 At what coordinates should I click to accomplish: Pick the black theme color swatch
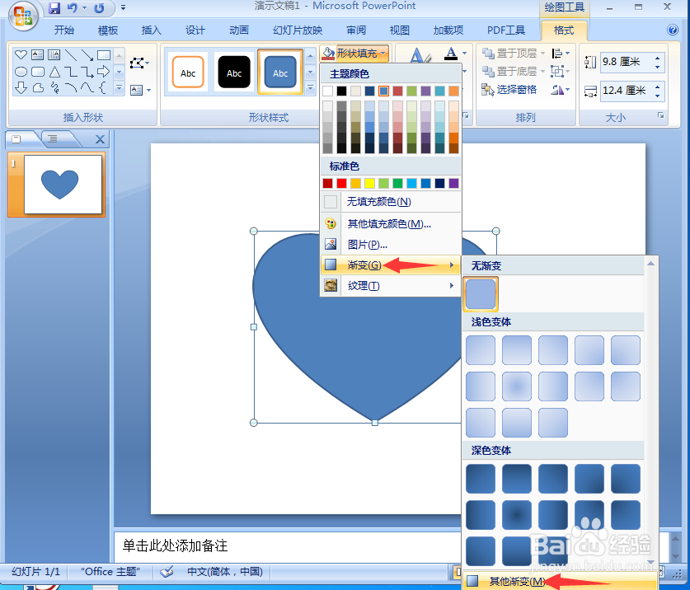(x=341, y=91)
